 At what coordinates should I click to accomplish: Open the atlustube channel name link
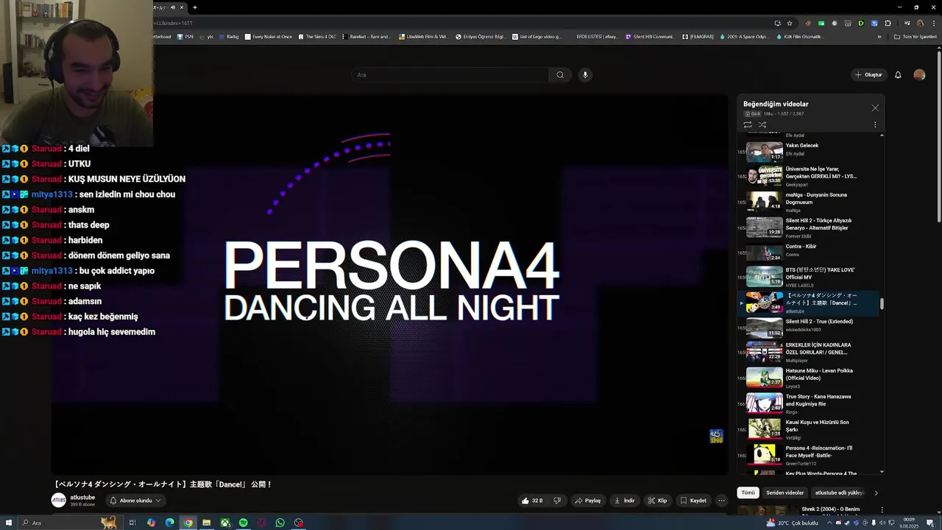pyautogui.click(x=82, y=498)
